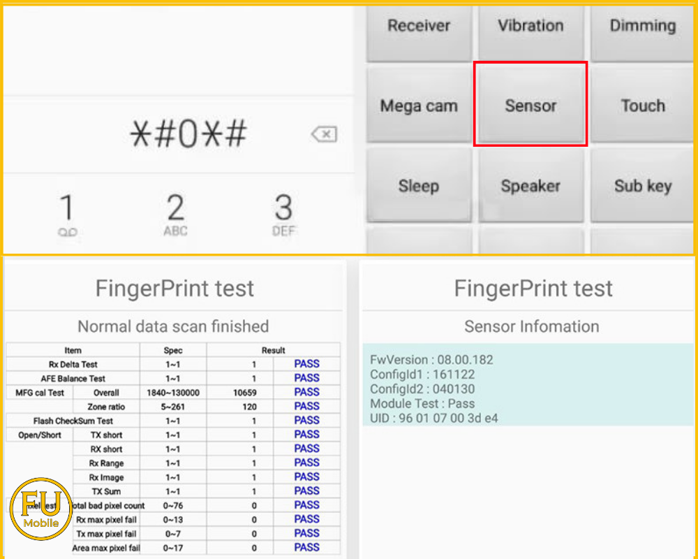Tap the Sleep test button

419,187
